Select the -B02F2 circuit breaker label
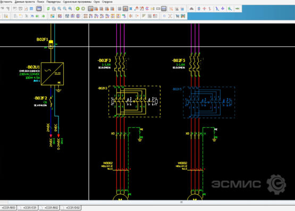Viewport: 295px width, 211px height. (x=40, y=98)
